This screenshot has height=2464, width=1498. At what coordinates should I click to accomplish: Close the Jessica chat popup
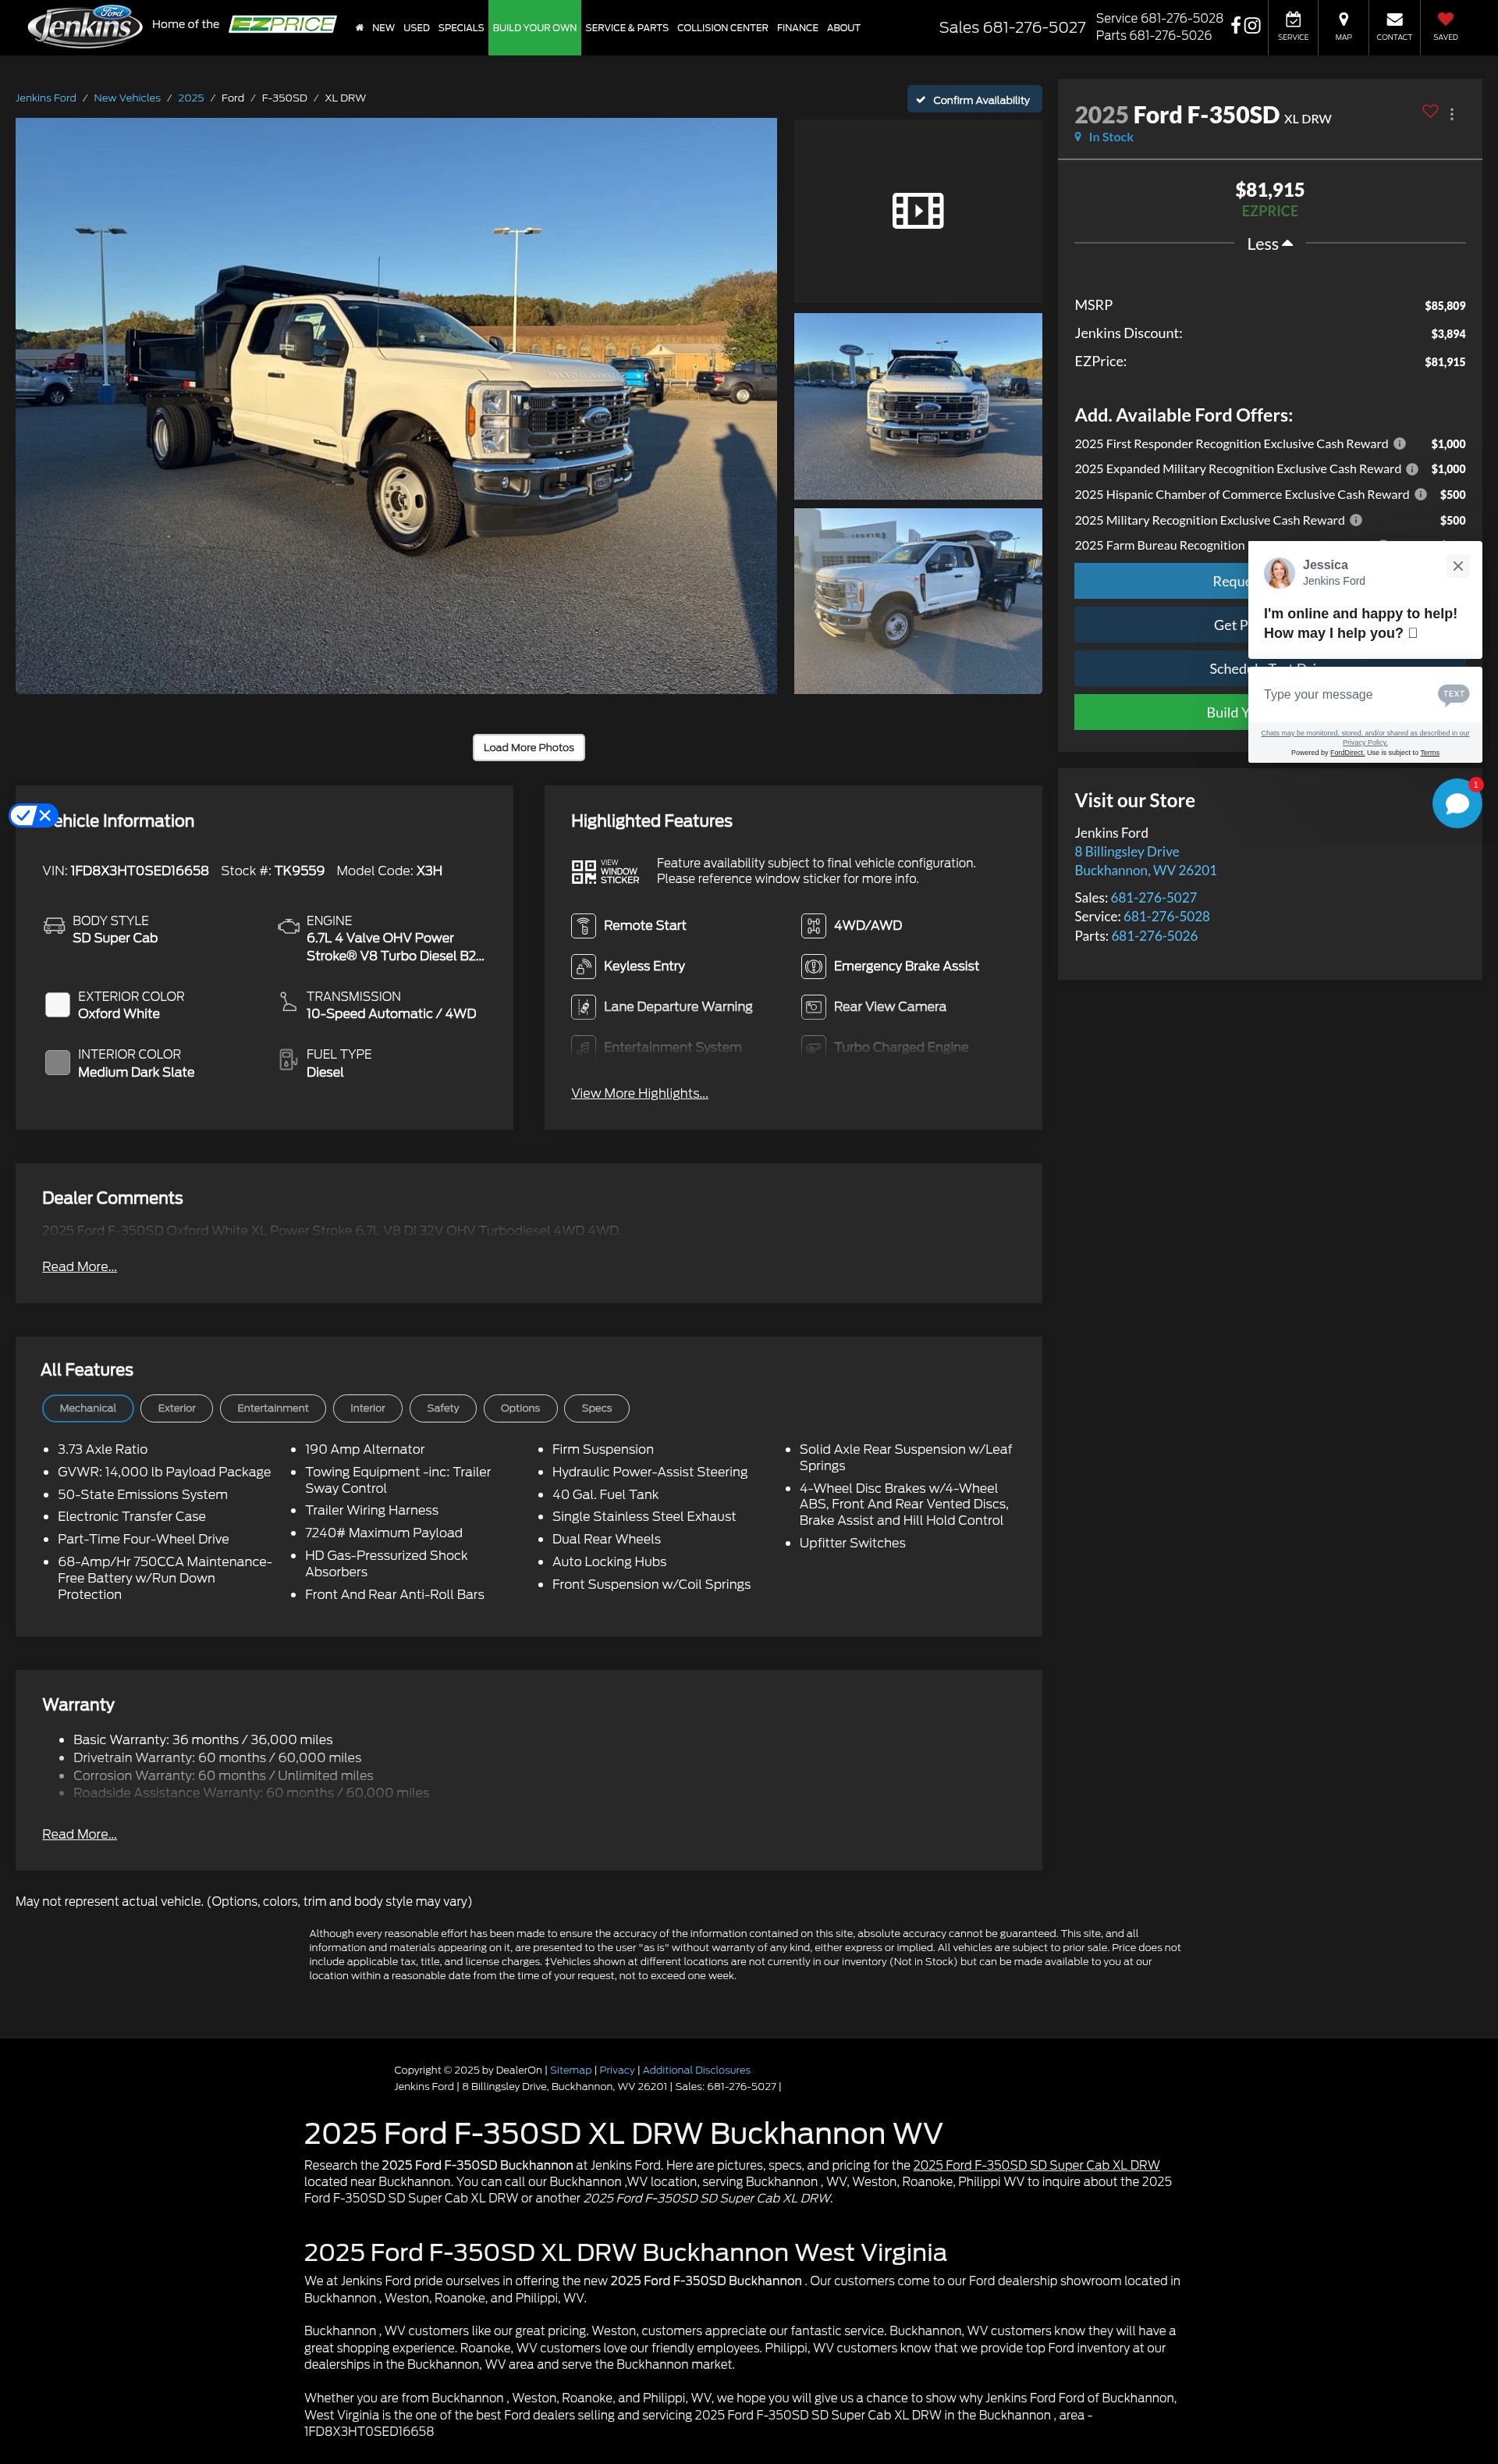[1458, 566]
